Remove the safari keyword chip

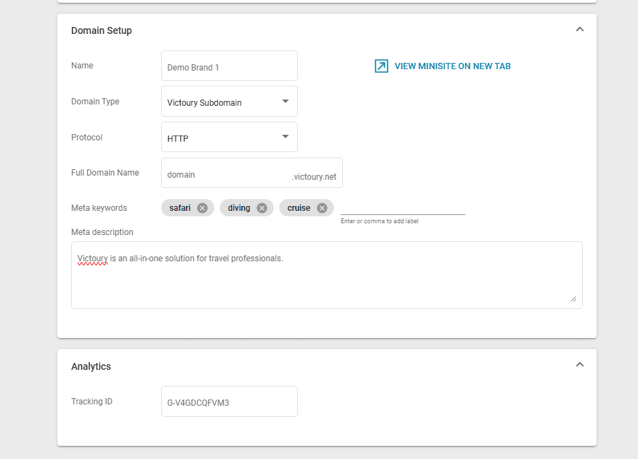(202, 208)
